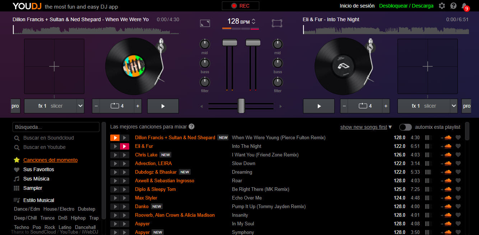The height and width of the screenshot is (235, 479).
Task: Click the left pro button
Action: click(x=15, y=106)
